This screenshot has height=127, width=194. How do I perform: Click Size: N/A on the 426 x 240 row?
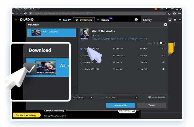click(144, 69)
